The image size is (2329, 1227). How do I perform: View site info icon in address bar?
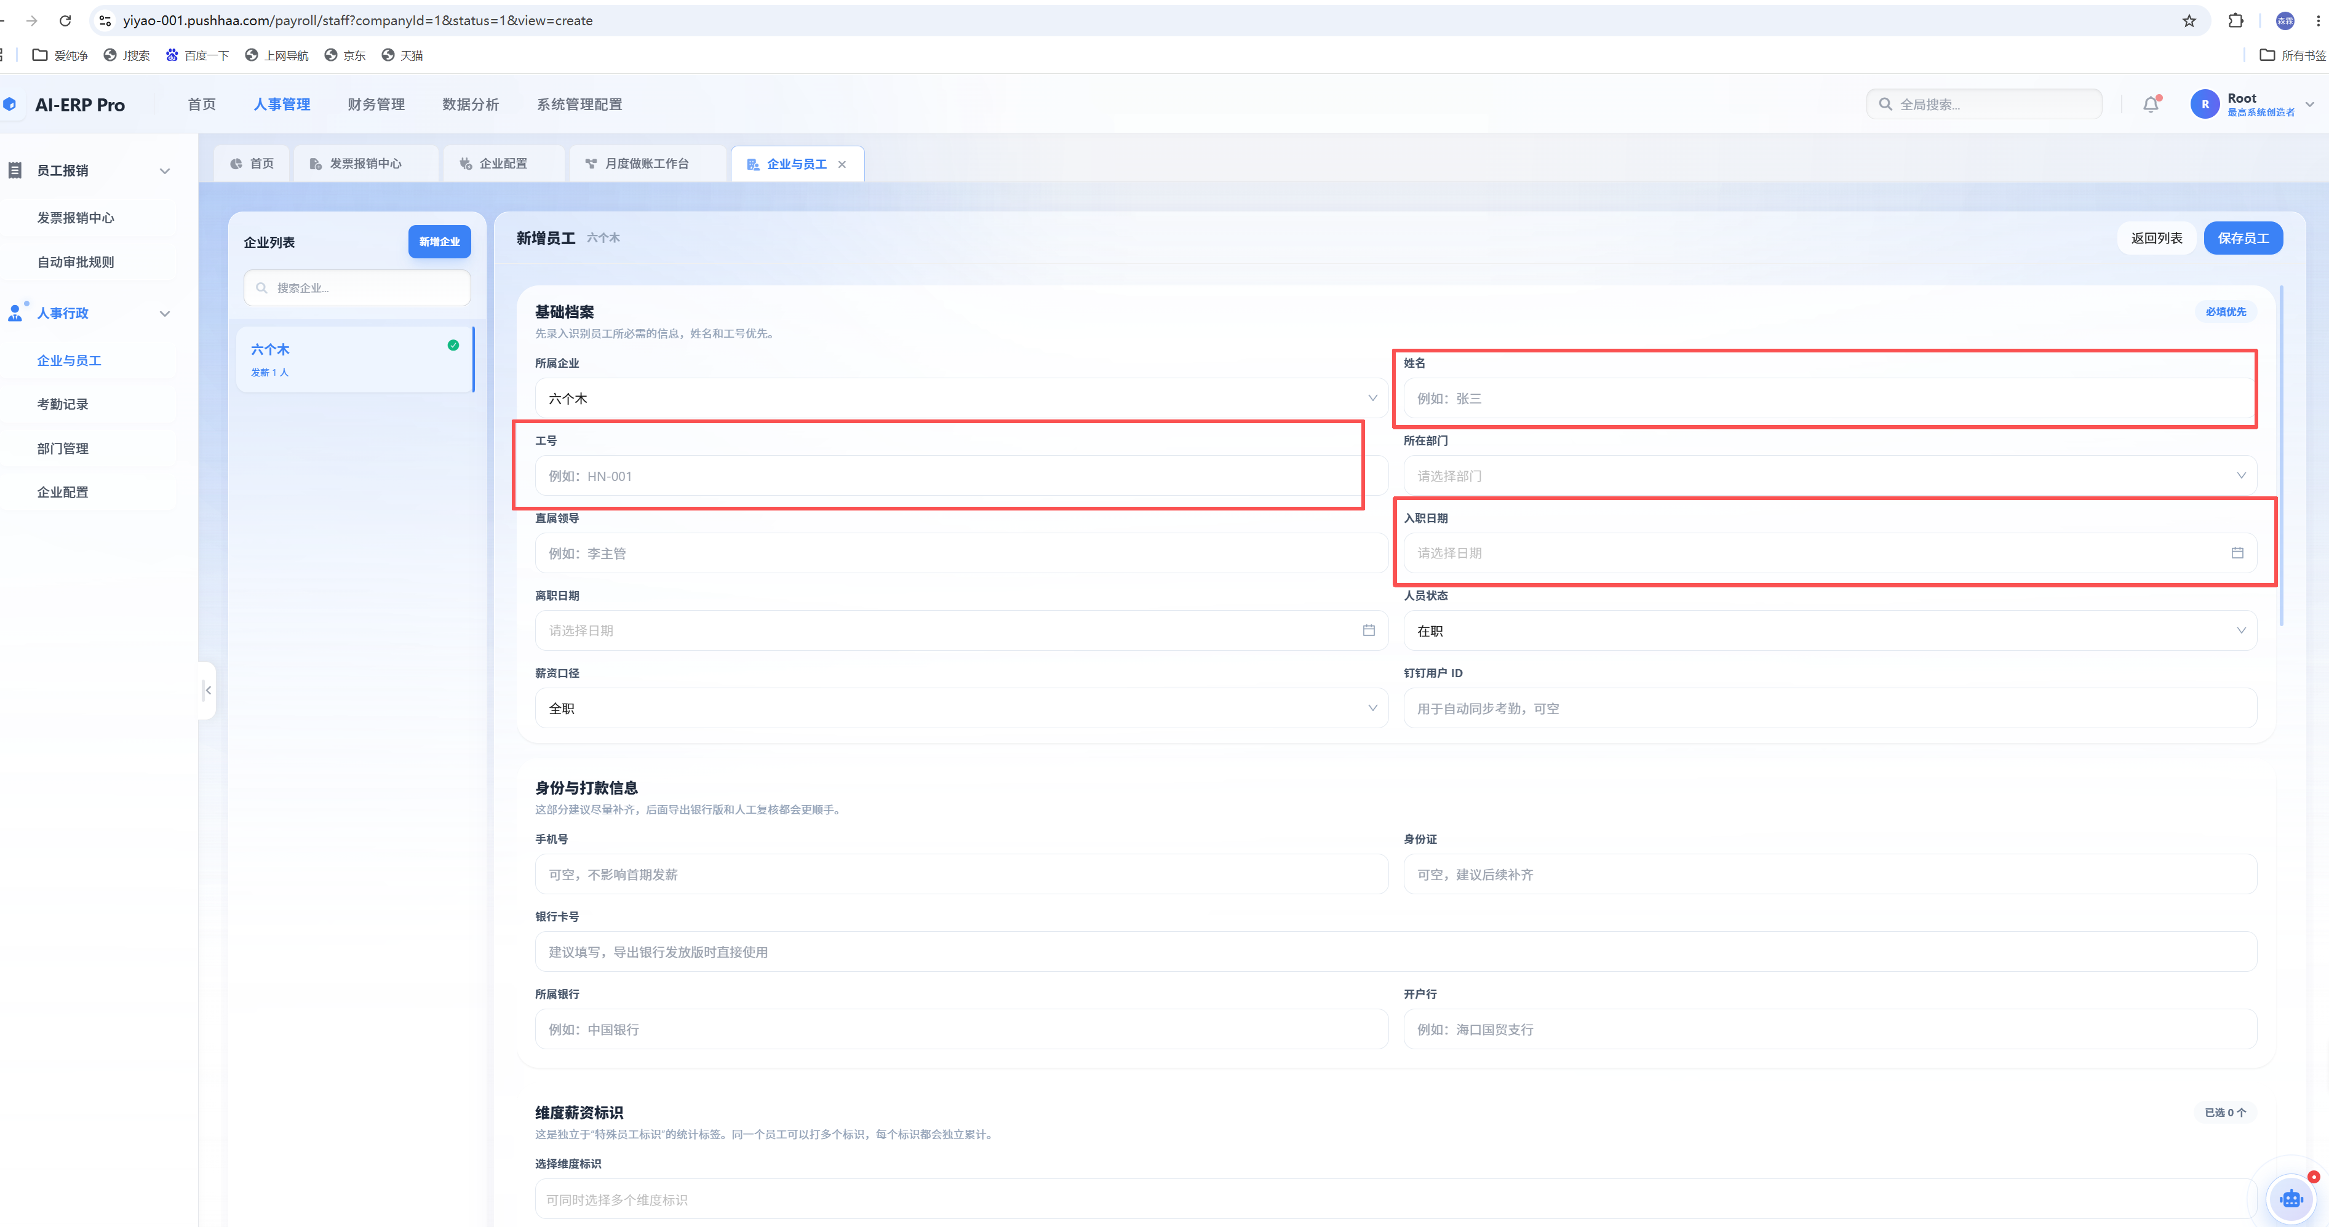point(105,20)
